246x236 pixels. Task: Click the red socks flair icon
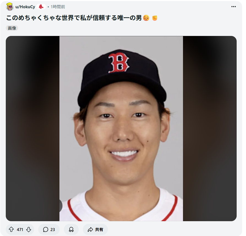41,7
